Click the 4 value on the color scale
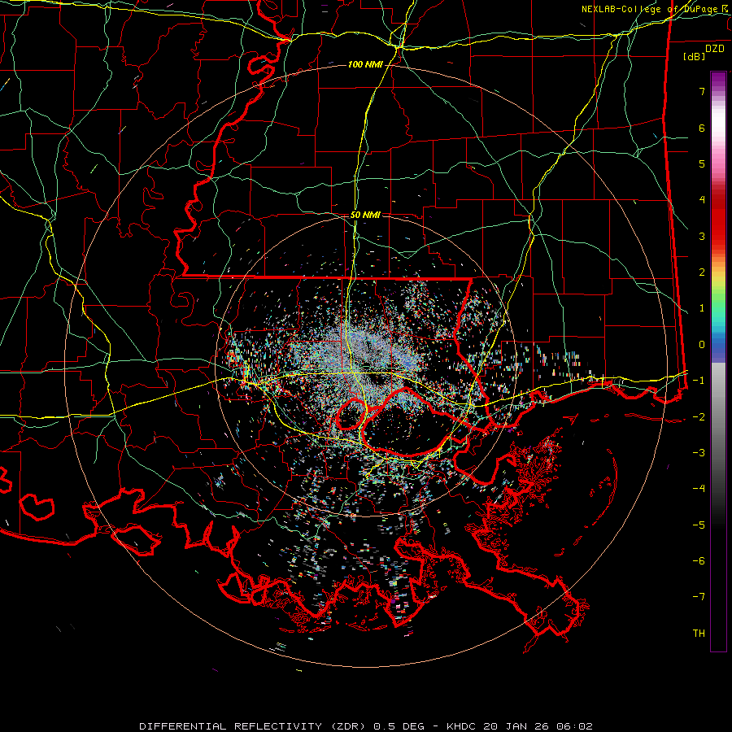Screen dimensions: 732x732 [702, 200]
